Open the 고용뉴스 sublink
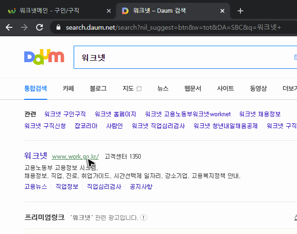Viewport: 297px width, 234px height. click(36, 186)
